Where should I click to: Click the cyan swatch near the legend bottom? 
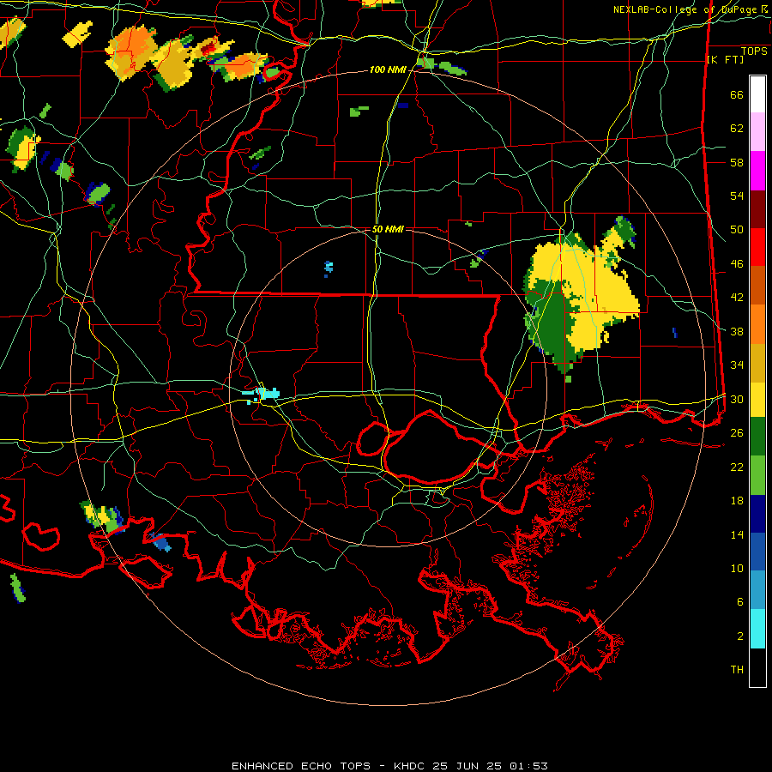click(x=757, y=629)
